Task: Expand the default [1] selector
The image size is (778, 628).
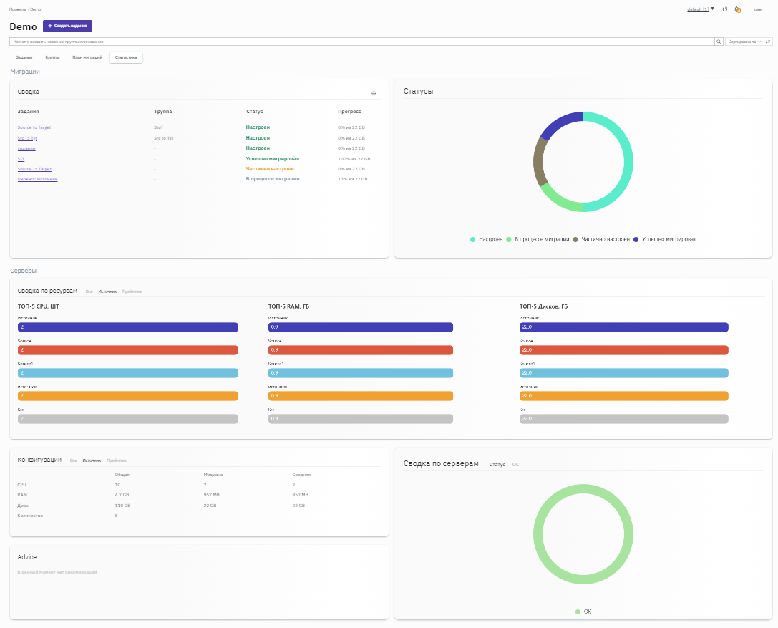Action: (700, 9)
